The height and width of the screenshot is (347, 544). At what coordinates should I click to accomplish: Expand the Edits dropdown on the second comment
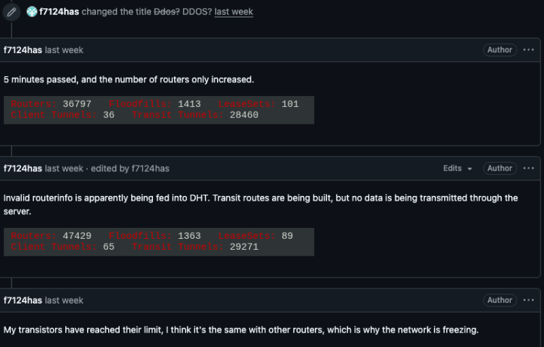click(458, 169)
